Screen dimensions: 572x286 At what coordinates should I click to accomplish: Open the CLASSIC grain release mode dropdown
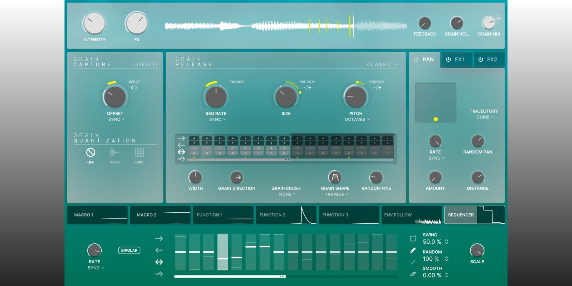[381, 64]
